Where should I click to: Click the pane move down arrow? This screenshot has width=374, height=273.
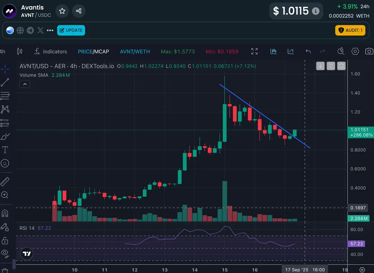coord(320,66)
